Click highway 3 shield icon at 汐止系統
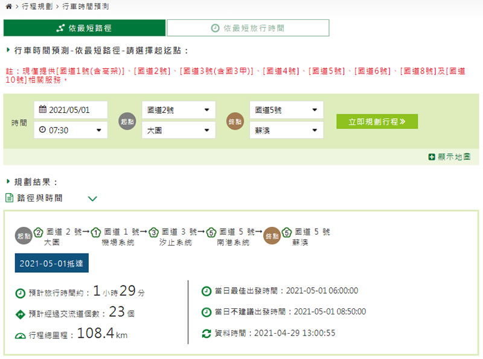Image resolution: width=483 pixels, height=359 pixels. (x=153, y=232)
